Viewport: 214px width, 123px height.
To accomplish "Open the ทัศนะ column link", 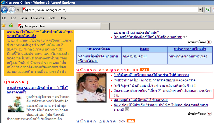I will click(x=145, y=49).
